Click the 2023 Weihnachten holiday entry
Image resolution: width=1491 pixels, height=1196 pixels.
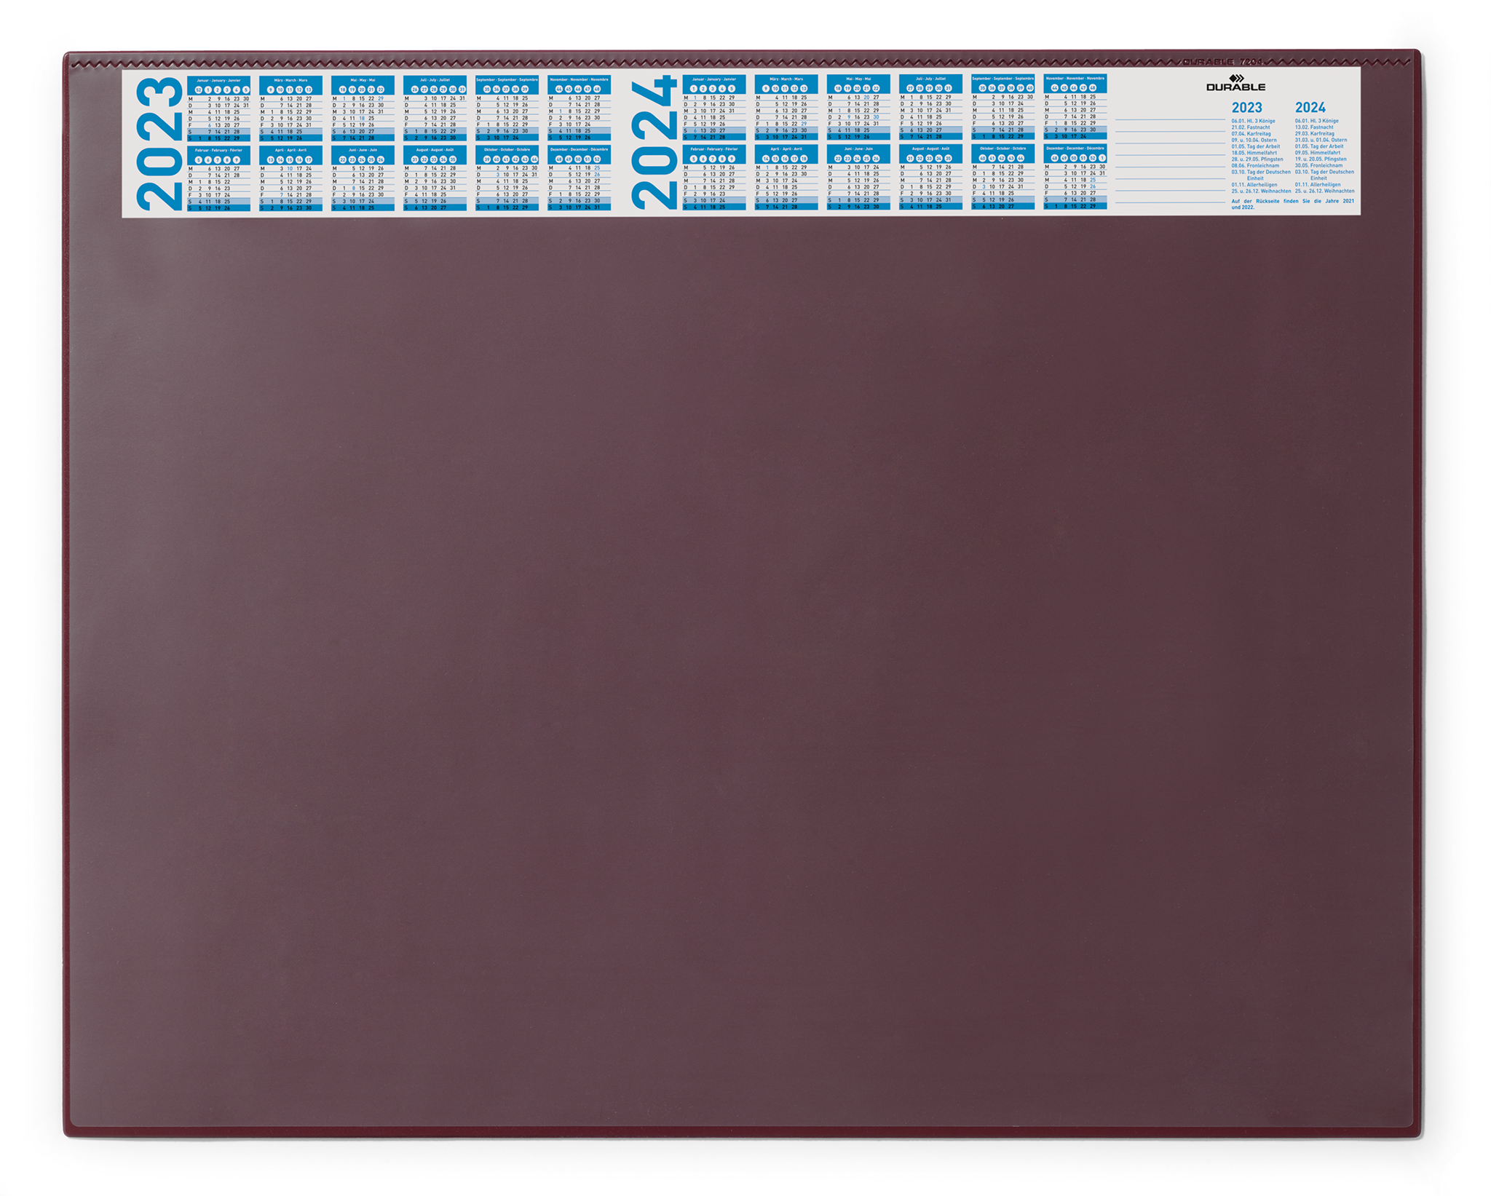[x=1260, y=191]
